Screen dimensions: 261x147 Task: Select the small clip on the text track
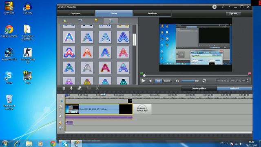[130, 101]
